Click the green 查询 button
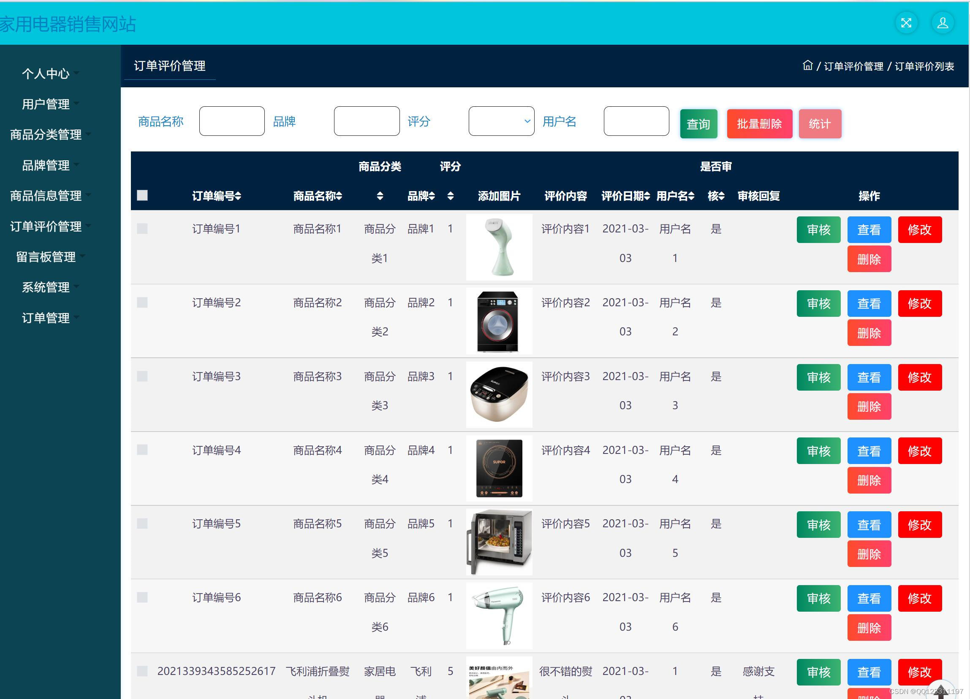970x699 pixels. pyautogui.click(x=698, y=124)
